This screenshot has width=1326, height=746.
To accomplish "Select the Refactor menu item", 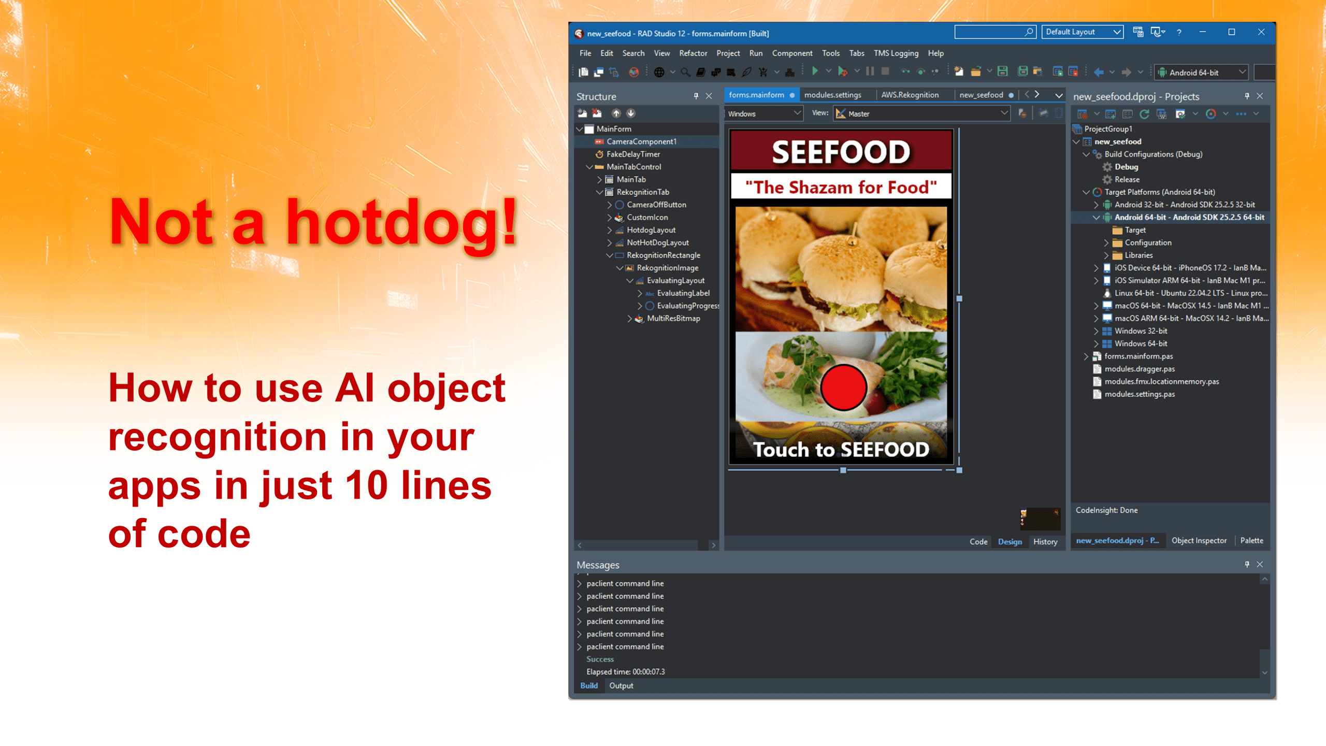I will click(694, 53).
